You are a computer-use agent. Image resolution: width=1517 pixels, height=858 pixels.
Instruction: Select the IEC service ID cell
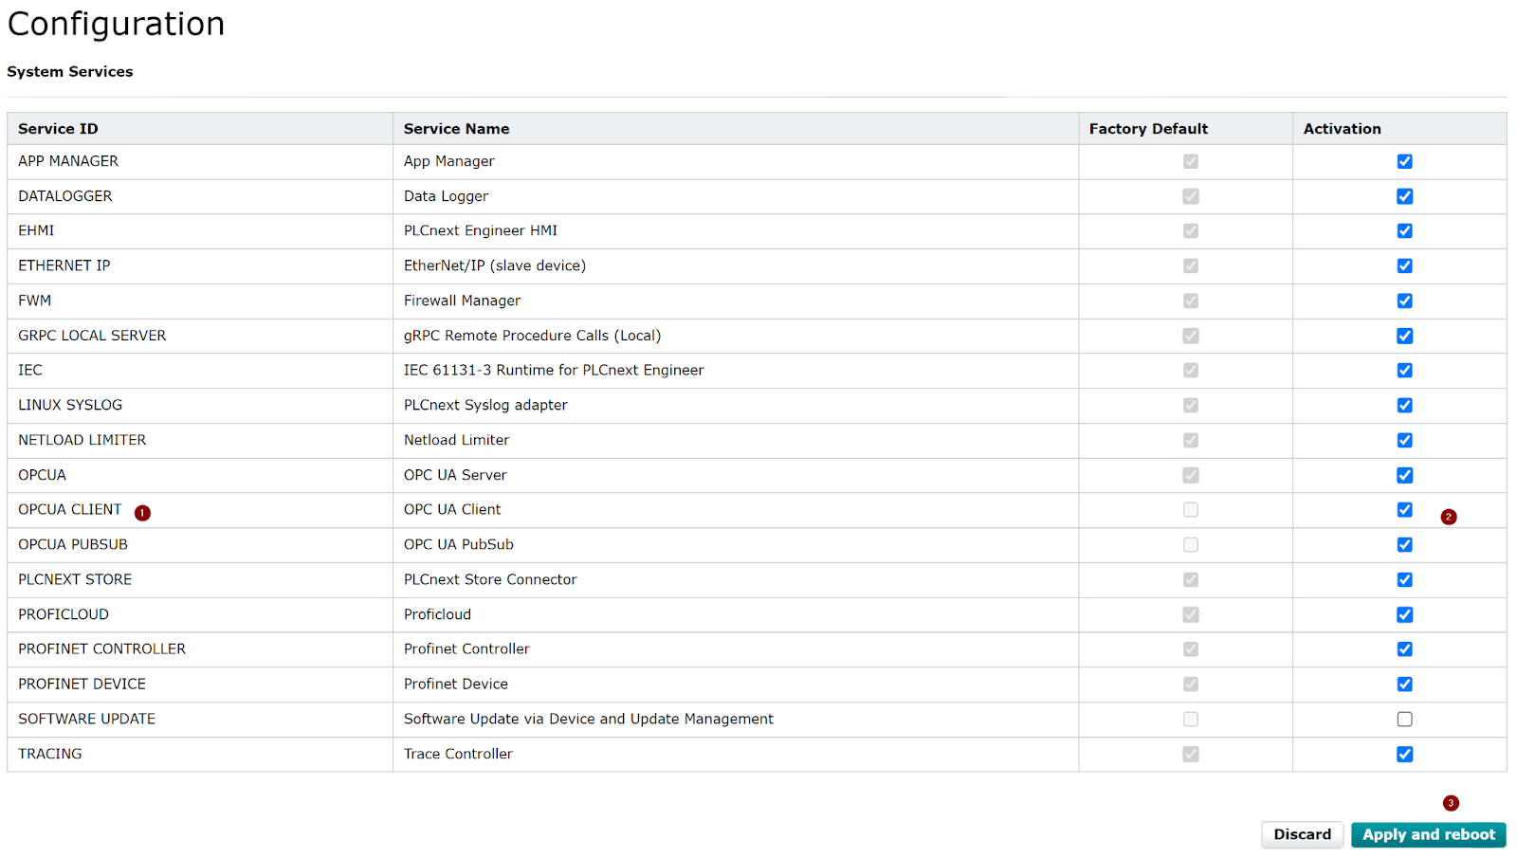click(200, 371)
